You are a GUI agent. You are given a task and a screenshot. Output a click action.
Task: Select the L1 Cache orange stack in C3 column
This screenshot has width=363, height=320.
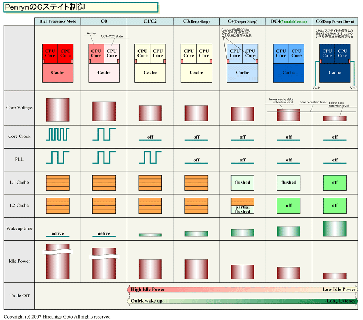196,183
